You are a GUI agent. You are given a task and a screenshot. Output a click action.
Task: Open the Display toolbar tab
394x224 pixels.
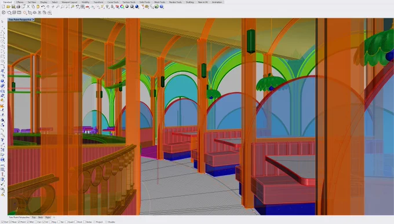point(43,2)
